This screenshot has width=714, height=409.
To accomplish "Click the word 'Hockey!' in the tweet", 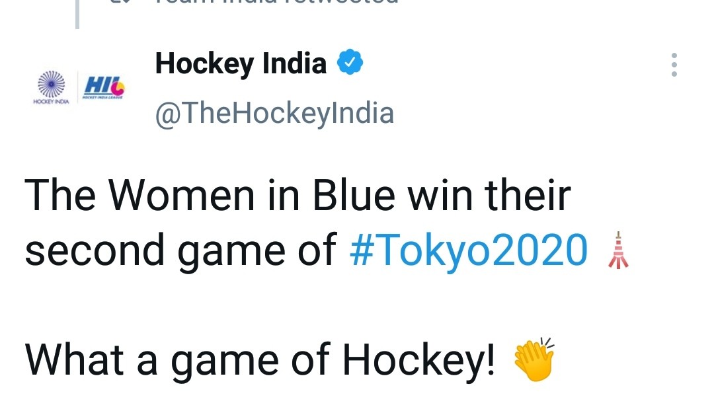I will click(418, 361).
